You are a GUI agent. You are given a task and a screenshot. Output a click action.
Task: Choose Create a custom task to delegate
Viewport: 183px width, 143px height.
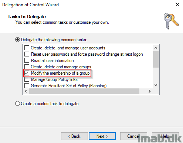17,104
